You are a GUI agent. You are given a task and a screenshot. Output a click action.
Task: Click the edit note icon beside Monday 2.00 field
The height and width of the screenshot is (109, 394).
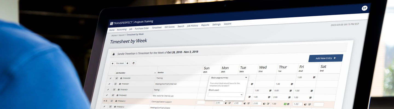230,103
